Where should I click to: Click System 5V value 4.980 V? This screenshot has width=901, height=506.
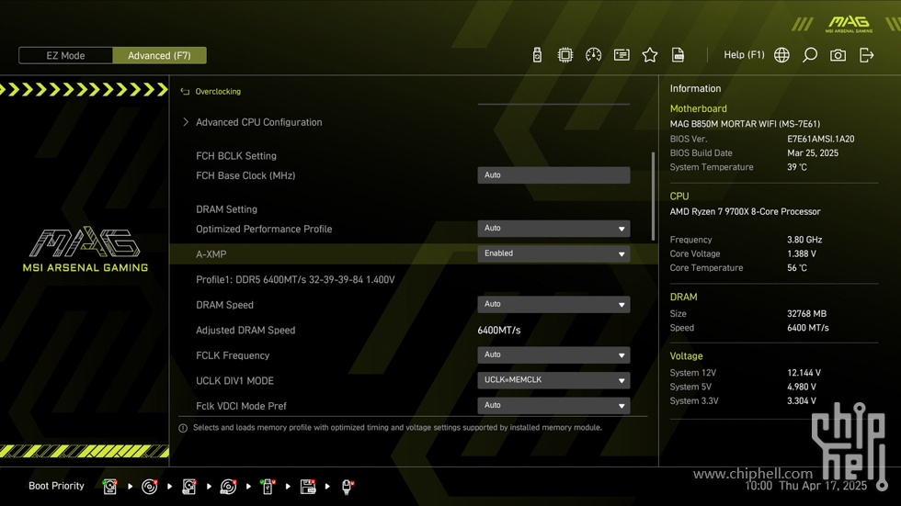pyautogui.click(x=802, y=387)
